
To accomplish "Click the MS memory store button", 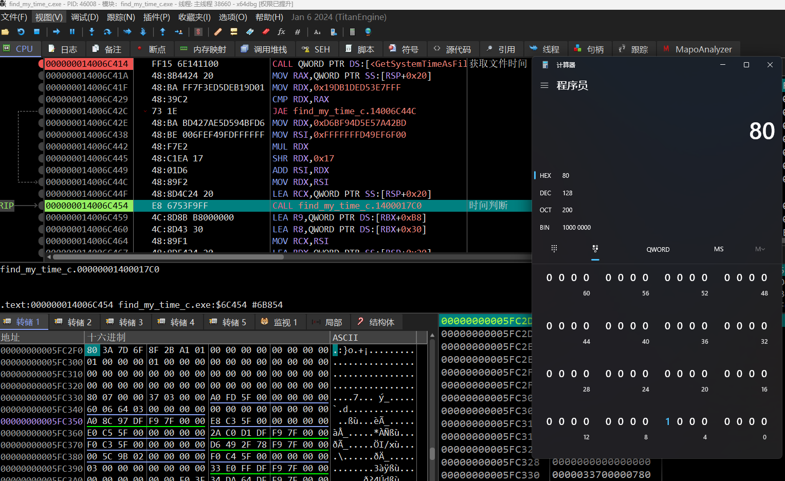I will click(x=719, y=249).
